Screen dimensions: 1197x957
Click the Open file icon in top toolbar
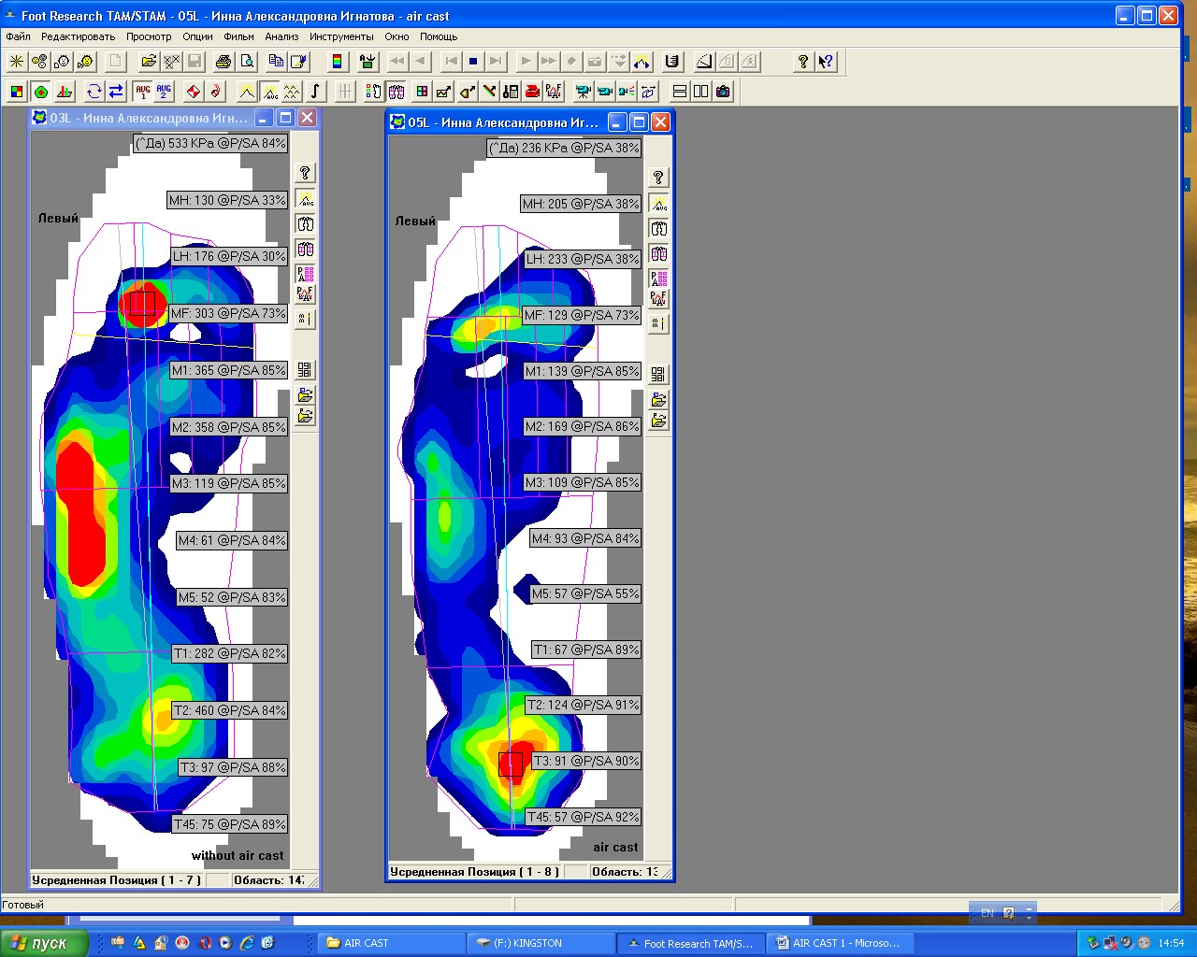click(x=148, y=62)
